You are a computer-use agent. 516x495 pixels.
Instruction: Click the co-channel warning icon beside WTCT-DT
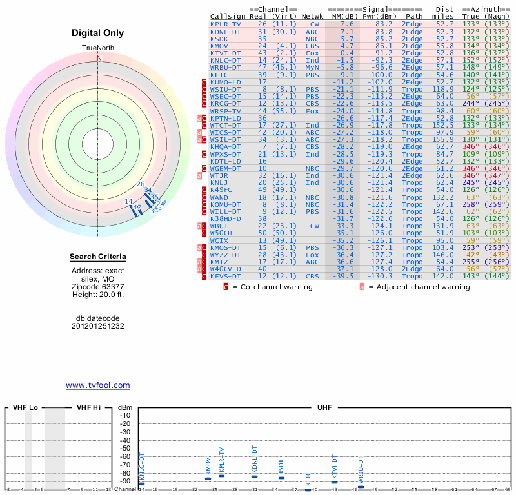click(x=204, y=125)
